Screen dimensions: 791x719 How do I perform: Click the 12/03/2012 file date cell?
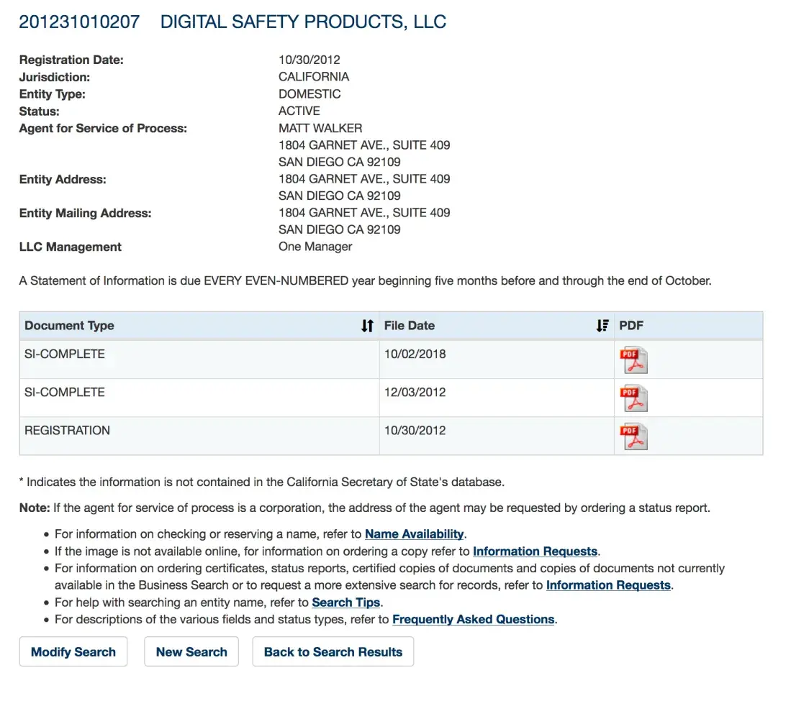pyautogui.click(x=415, y=393)
